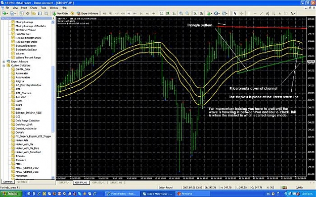Select MACD_Colored_v102 custom indicator
Image resolution: width=316 pixels, height=197 pixels.
(x=27, y=168)
